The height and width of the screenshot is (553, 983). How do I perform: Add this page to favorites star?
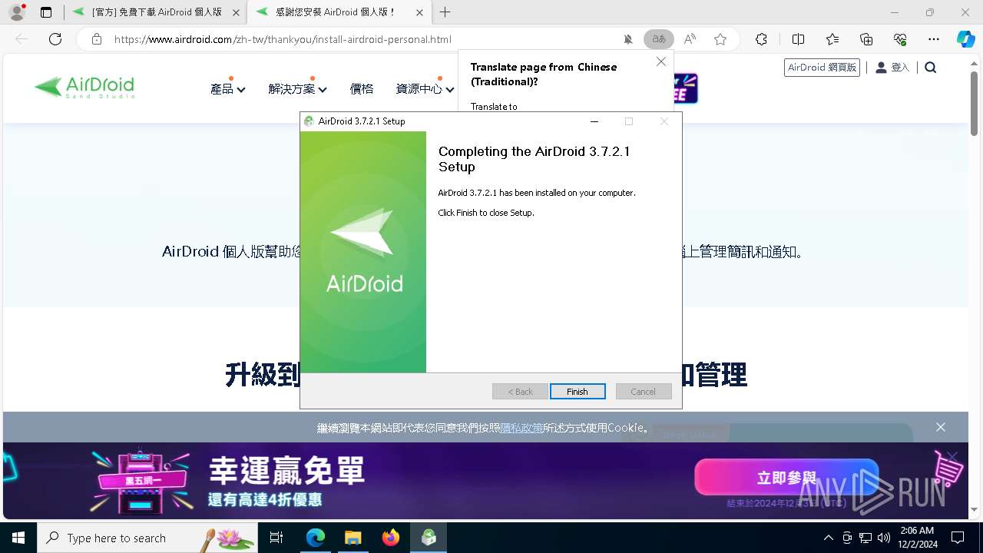pos(720,39)
